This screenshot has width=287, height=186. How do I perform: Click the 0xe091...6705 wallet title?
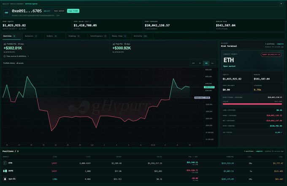click(x=27, y=11)
